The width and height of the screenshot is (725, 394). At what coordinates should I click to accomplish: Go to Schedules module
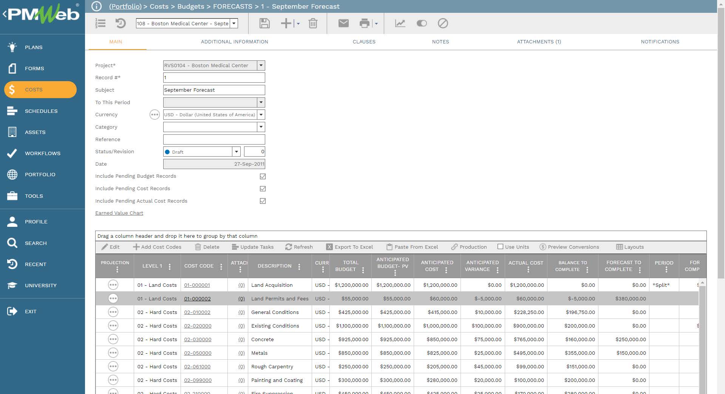[x=41, y=111]
